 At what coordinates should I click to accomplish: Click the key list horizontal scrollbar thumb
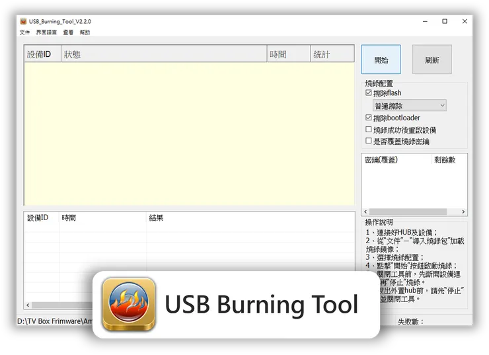(x=408, y=212)
